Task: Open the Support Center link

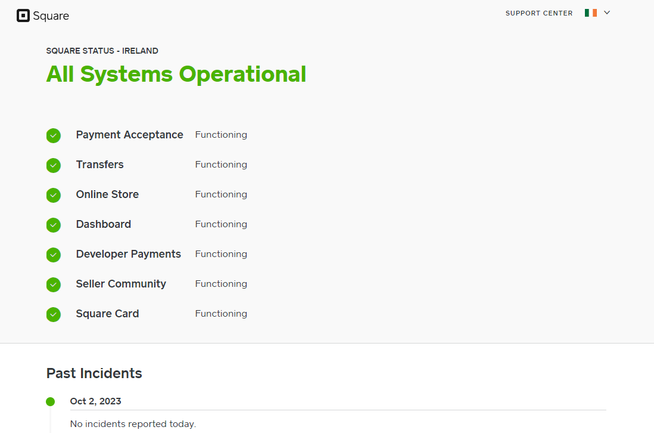Action: (x=539, y=13)
